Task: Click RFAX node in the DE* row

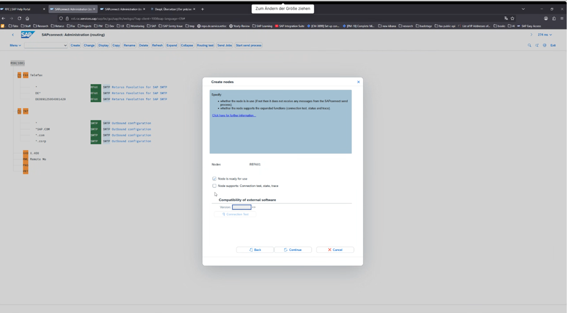Action: 95,93
